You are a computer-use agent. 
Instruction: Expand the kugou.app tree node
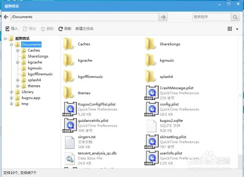[x=11, y=98]
